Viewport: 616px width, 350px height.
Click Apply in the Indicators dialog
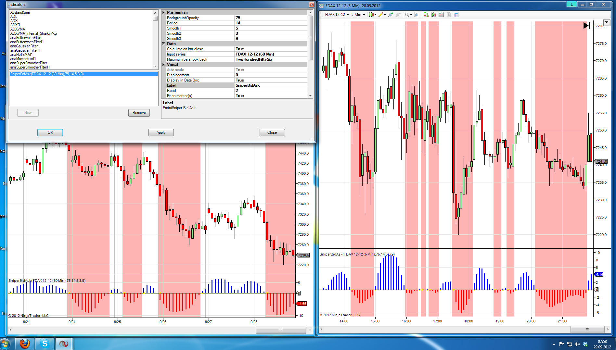tap(161, 132)
